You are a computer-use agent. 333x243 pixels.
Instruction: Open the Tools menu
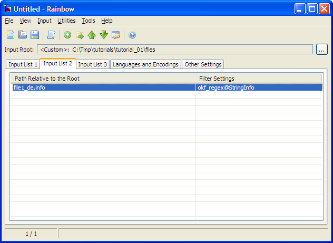(x=89, y=21)
